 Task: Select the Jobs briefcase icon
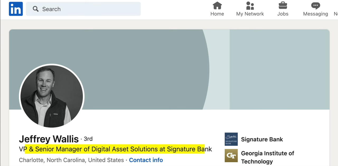[x=283, y=6]
